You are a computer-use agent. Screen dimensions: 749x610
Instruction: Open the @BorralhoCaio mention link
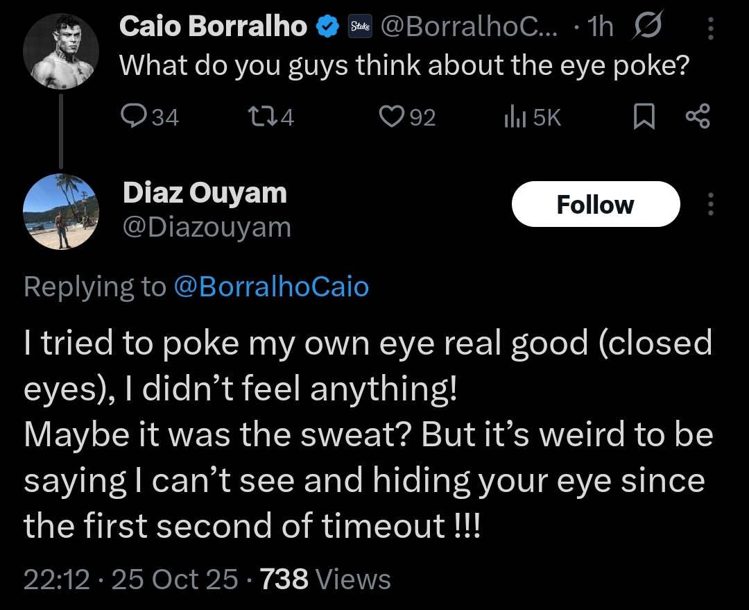coord(270,287)
